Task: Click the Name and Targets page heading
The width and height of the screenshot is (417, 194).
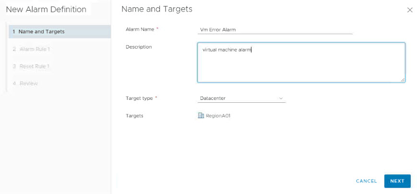Action: click(x=156, y=9)
